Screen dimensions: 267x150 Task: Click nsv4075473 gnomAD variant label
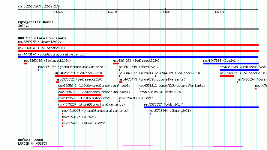[x=152, y=79]
